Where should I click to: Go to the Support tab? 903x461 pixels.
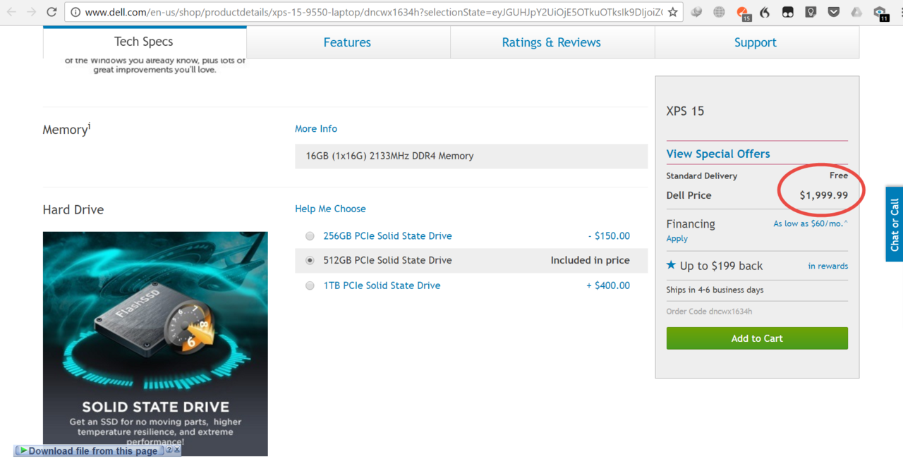(756, 42)
